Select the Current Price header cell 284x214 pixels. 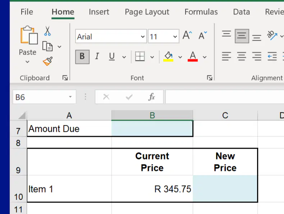152,162
